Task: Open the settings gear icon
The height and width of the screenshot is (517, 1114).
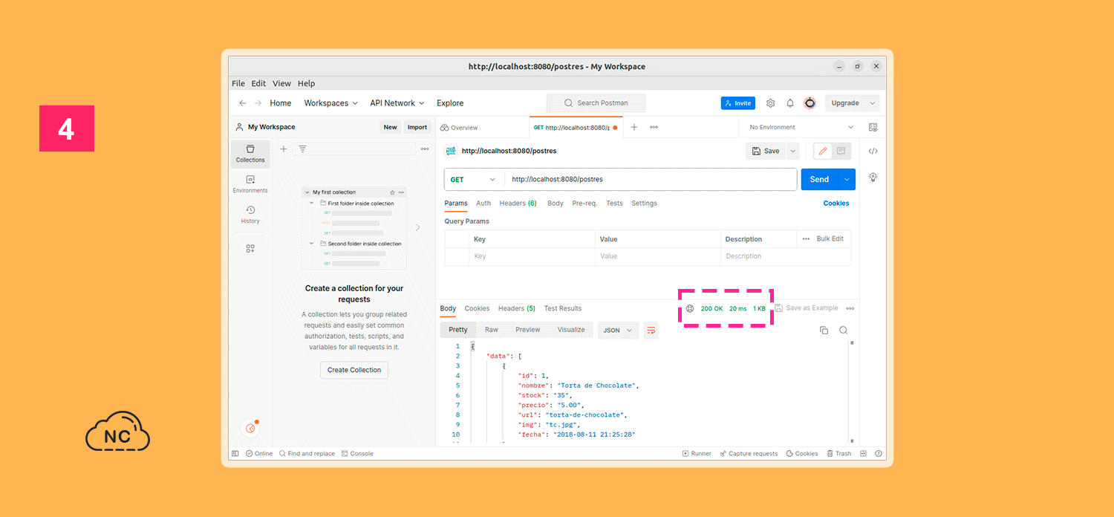Action: [x=771, y=103]
